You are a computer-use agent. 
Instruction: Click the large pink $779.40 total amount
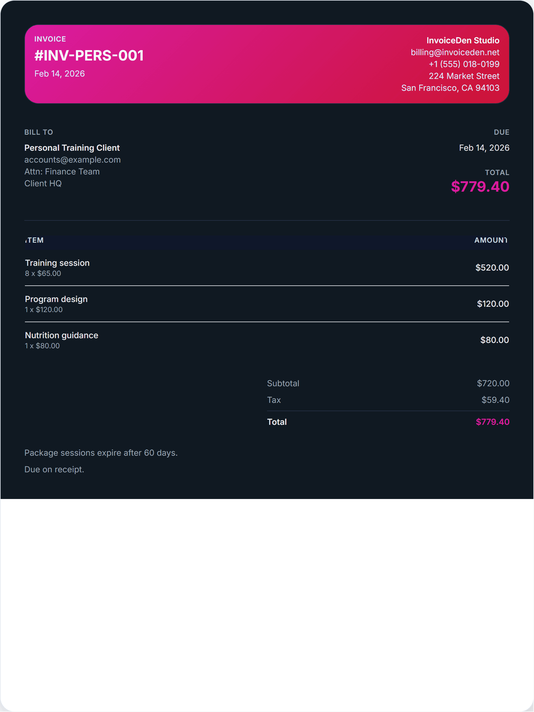tap(480, 187)
